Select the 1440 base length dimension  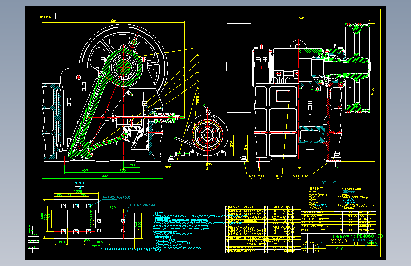tap(104, 176)
